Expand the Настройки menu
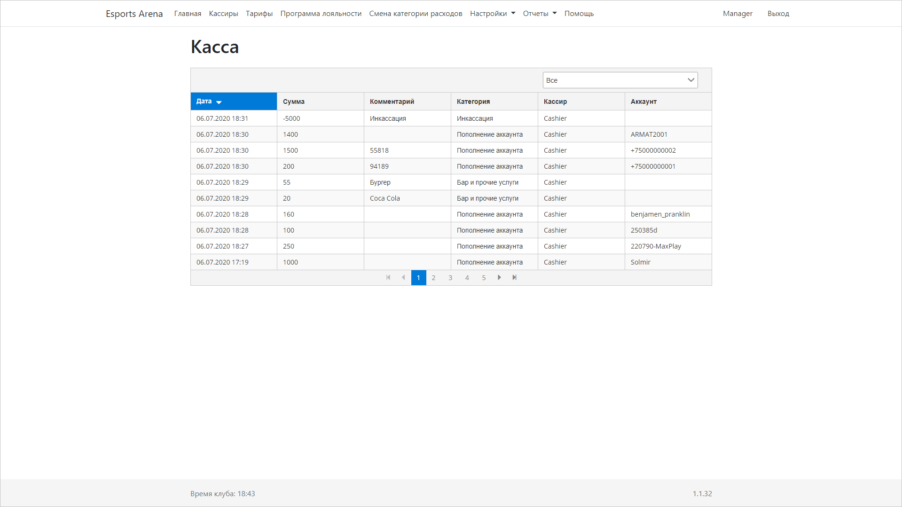Image resolution: width=902 pixels, height=507 pixels. pos(492,14)
